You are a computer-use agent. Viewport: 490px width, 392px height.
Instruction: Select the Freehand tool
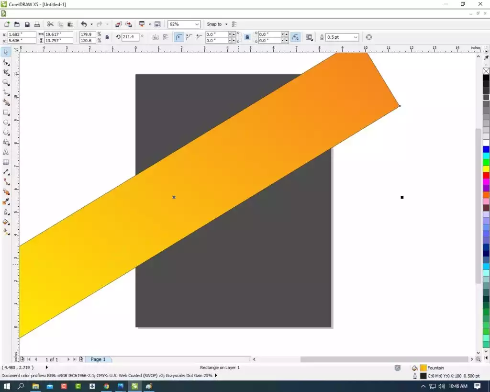6,92
